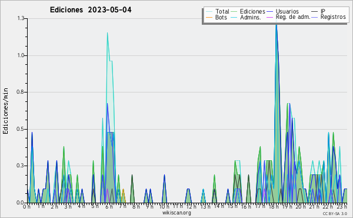Viewport: 353px width, 218px height.
Task: Click the dark IP legend line swatch
Action: pos(315,12)
